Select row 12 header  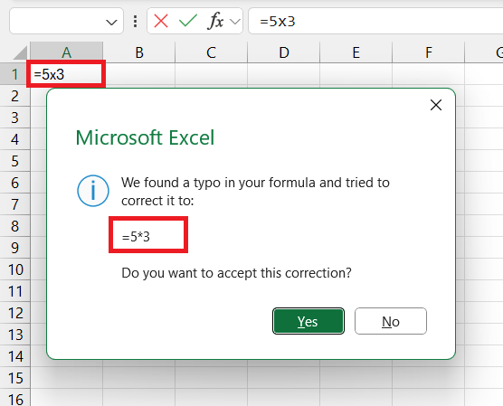(x=14, y=313)
